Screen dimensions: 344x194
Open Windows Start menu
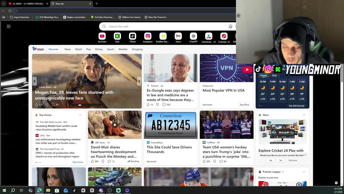(x=4, y=190)
